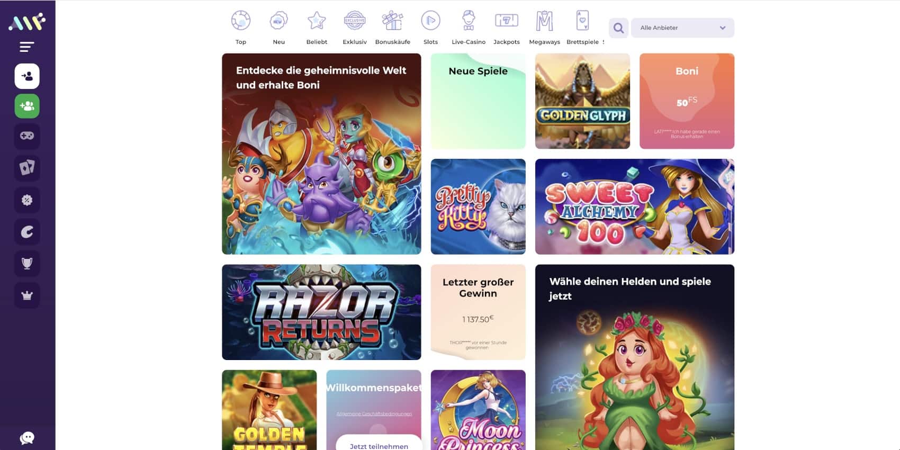
Task: Select the Megaways category
Action: pyautogui.click(x=544, y=28)
